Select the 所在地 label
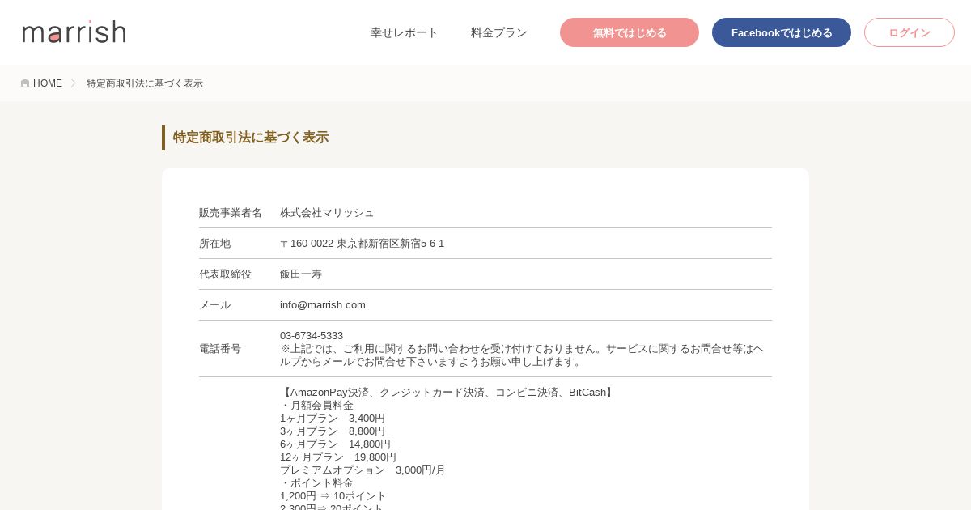This screenshot has height=510, width=971. click(x=214, y=244)
